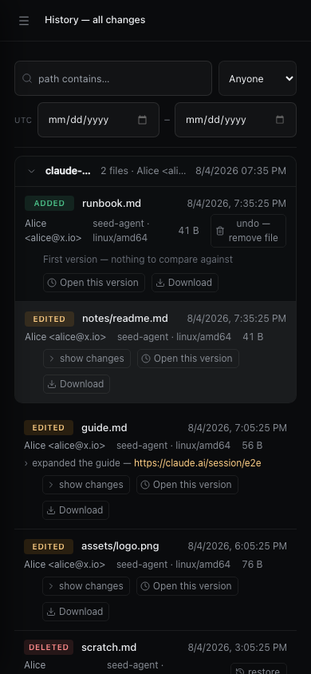Click 'First version — nothing to compare against'
This screenshot has height=674, width=311.
point(138,260)
